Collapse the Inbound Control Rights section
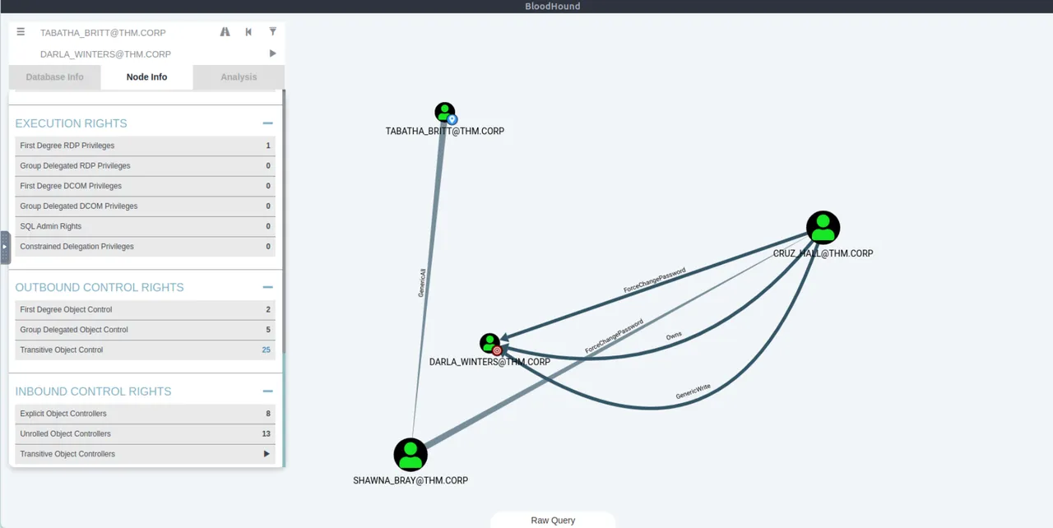This screenshot has width=1053, height=528. pos(267,391)
